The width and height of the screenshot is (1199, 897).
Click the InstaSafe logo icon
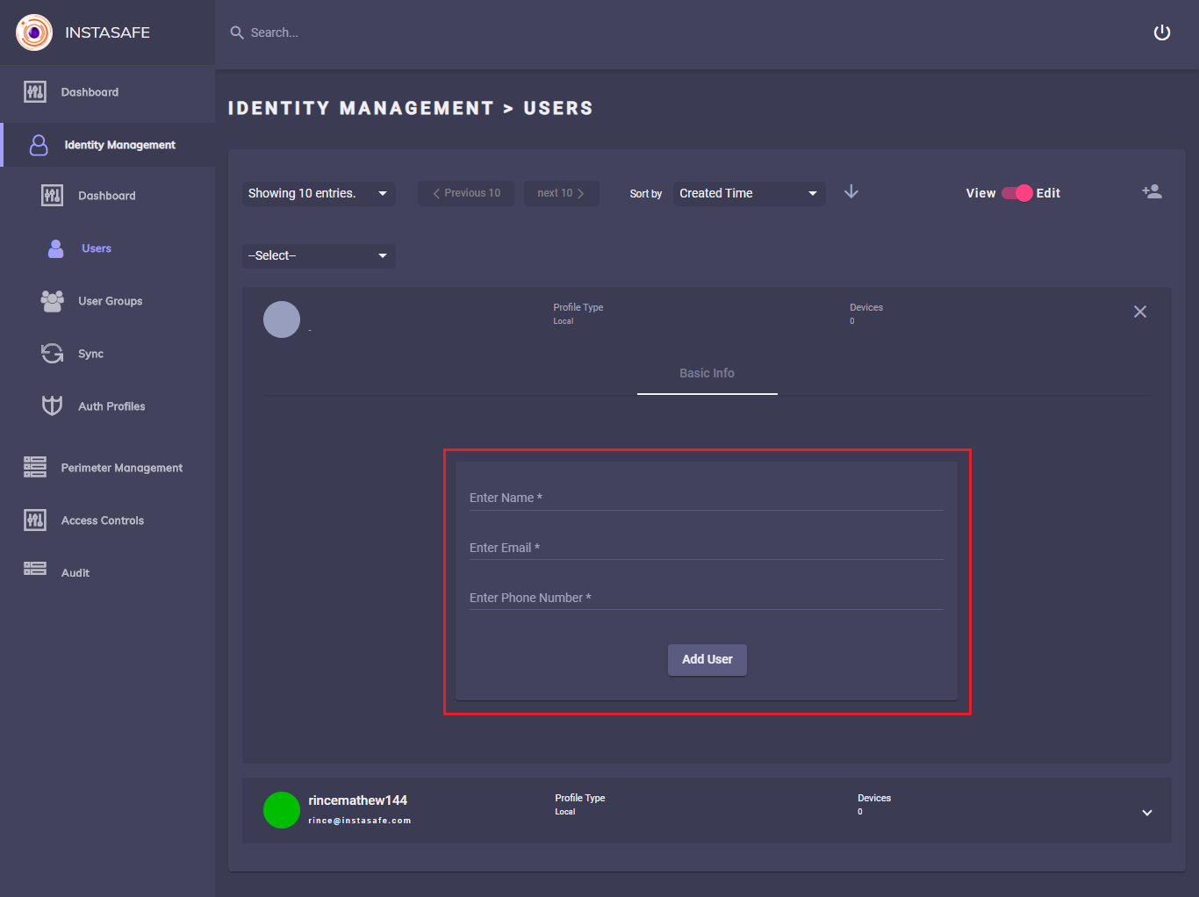point(34,32)
